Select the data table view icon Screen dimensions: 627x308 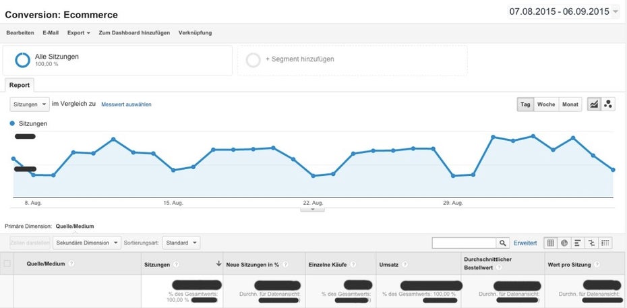tap(551, 243)
